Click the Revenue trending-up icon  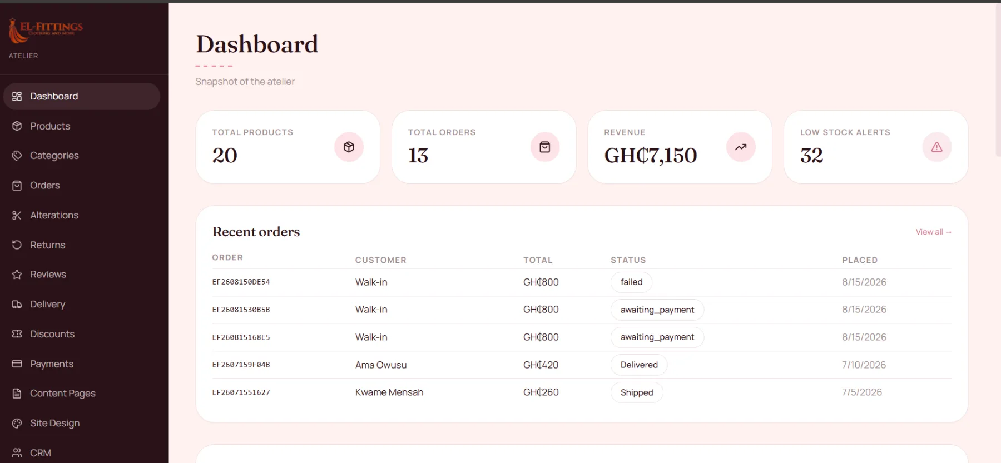click(741, 147)
